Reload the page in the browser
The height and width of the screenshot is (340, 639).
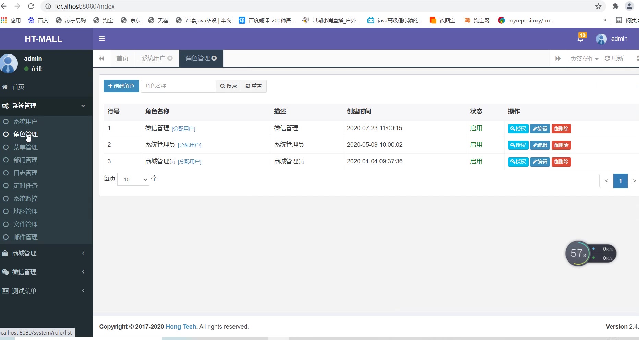31,6
